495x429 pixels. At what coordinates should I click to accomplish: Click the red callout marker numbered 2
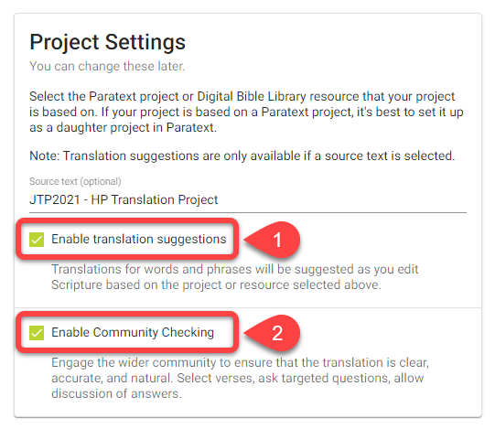(272, 333)
